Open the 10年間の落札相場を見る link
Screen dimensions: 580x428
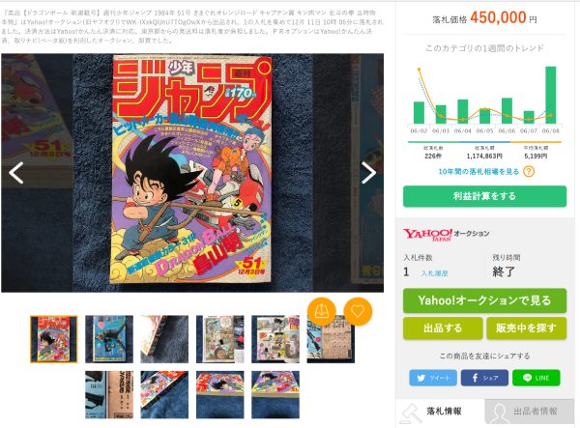(478, 172)
